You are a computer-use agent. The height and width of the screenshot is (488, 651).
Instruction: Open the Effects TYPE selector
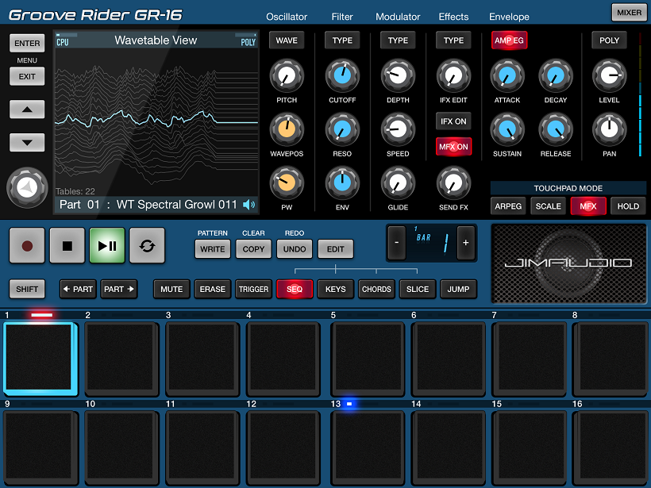pyautogui.click(x=453, y=40)
